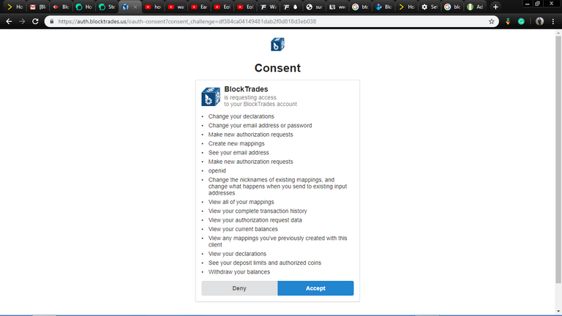This screenshot has height=316, width=562.
Task: Switch to the Gmail tab
Action: (37, 7)
